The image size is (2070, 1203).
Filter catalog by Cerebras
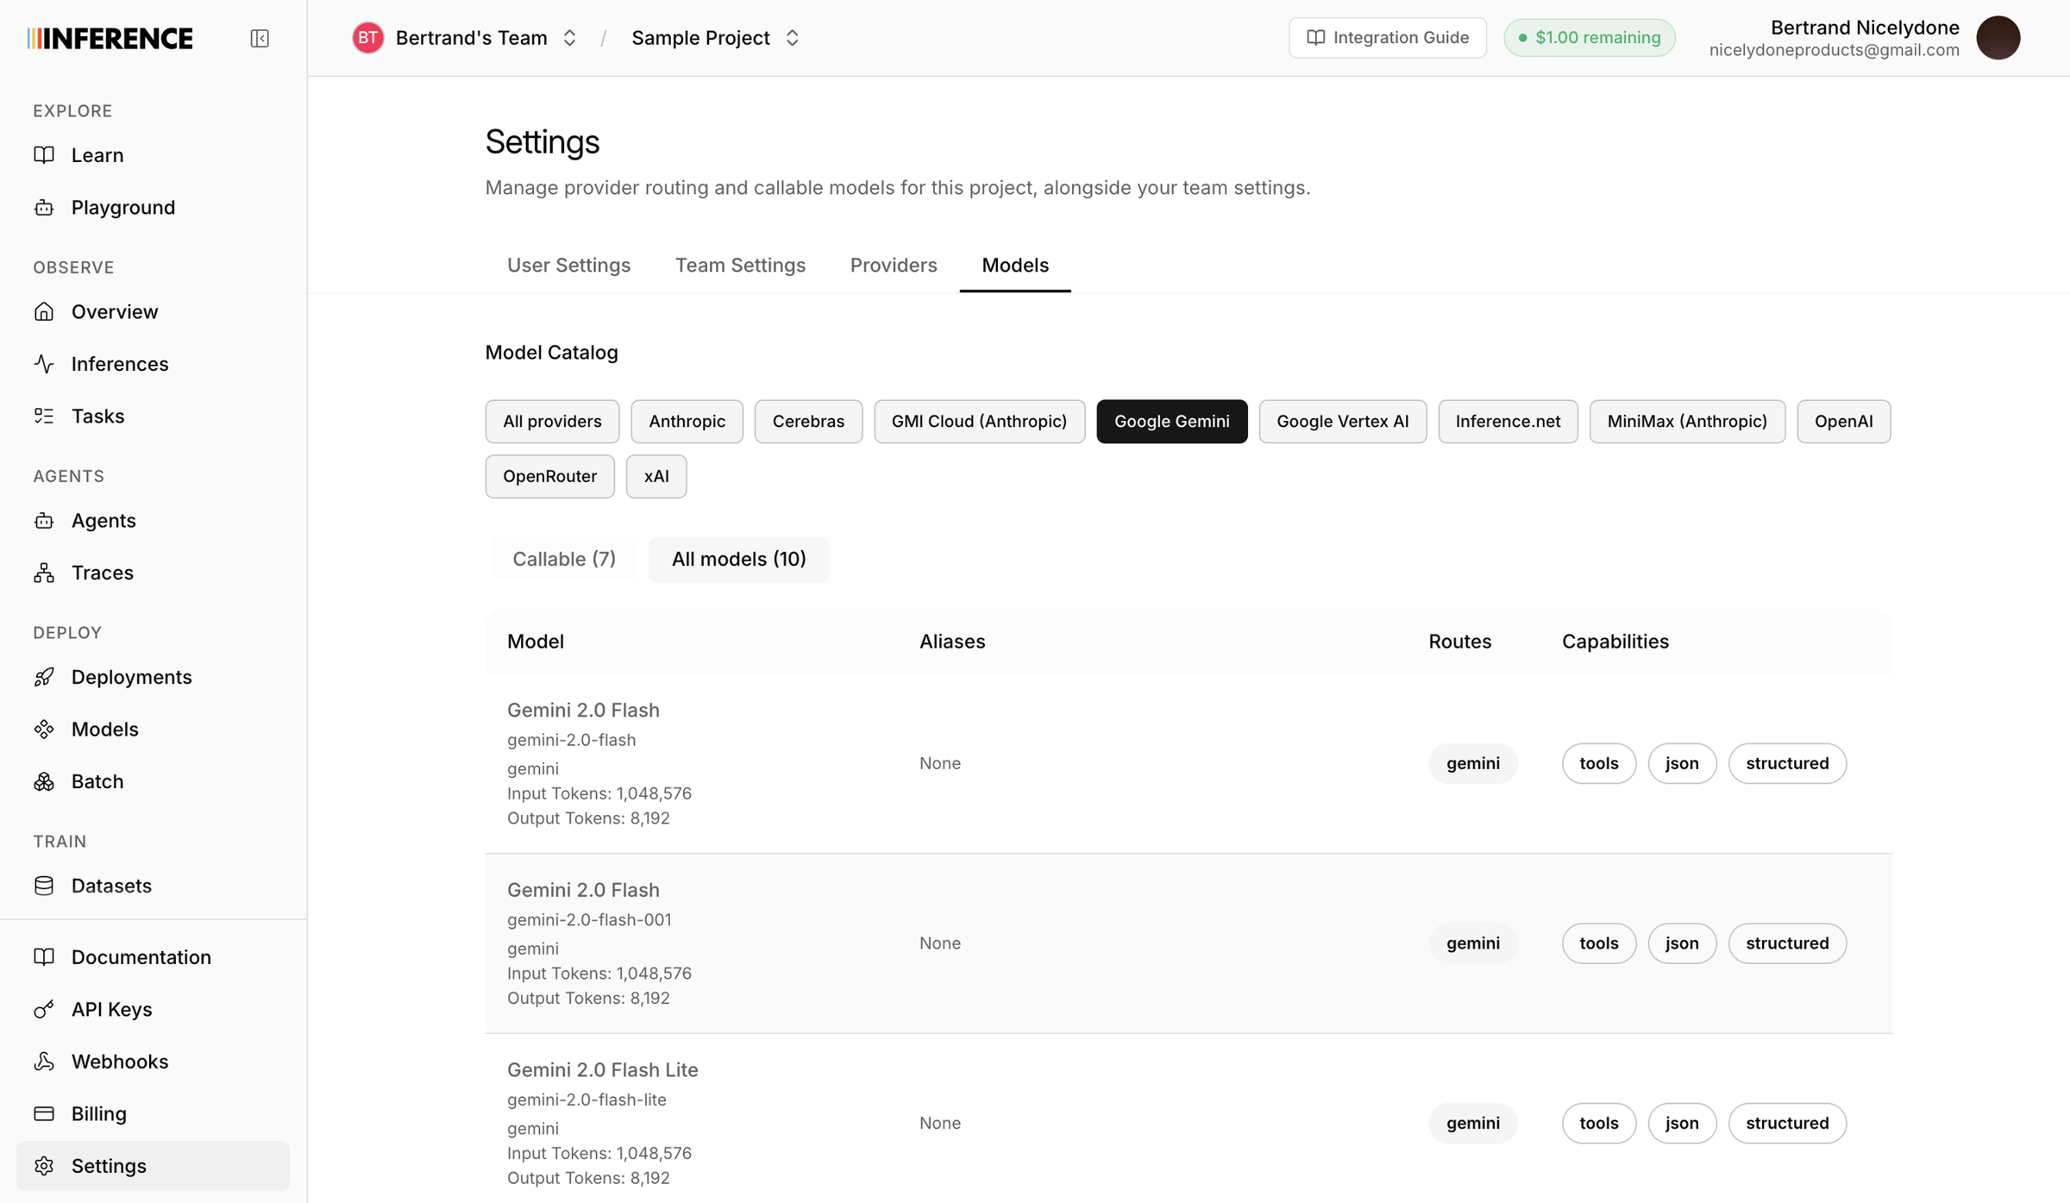click(808, 421)
